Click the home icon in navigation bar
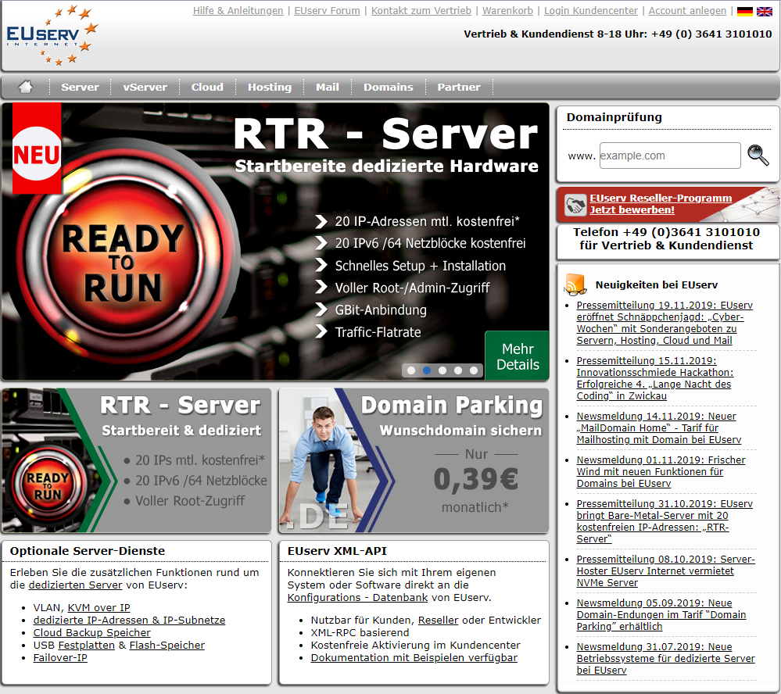781x694 pixels. (x=26, y=87)
